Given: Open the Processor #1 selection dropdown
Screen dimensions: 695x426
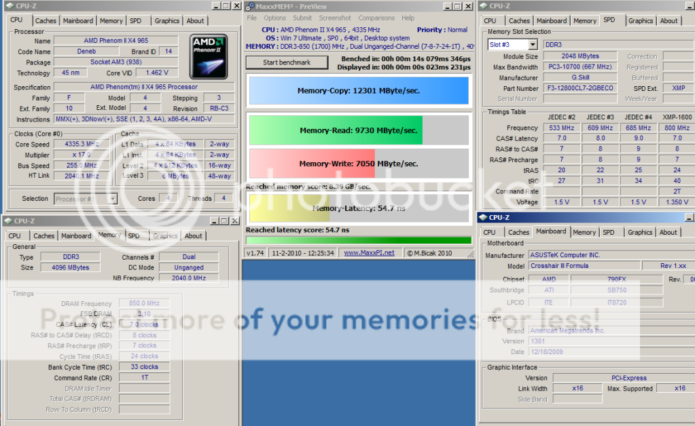Looking at the screenshot, I should pos(113,199).
